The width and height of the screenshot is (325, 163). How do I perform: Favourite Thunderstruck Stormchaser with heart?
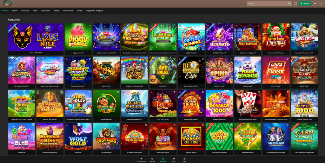point(287,125)
